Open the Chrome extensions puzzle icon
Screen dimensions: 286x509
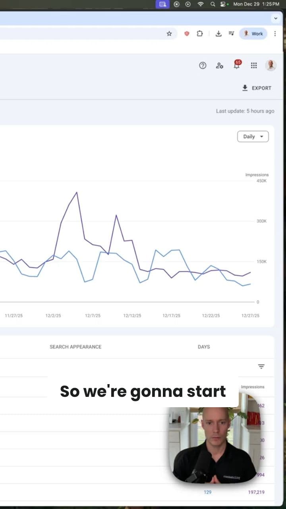click(200, 34)
